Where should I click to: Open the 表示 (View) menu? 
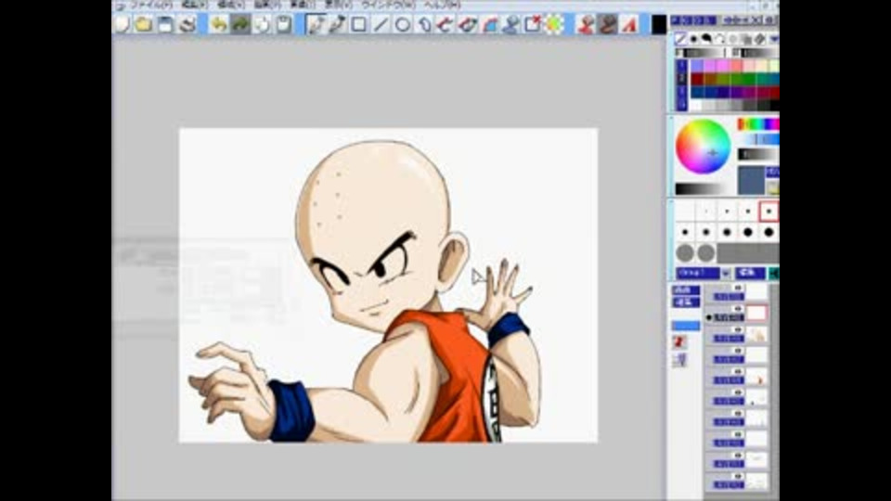(338, 6)
